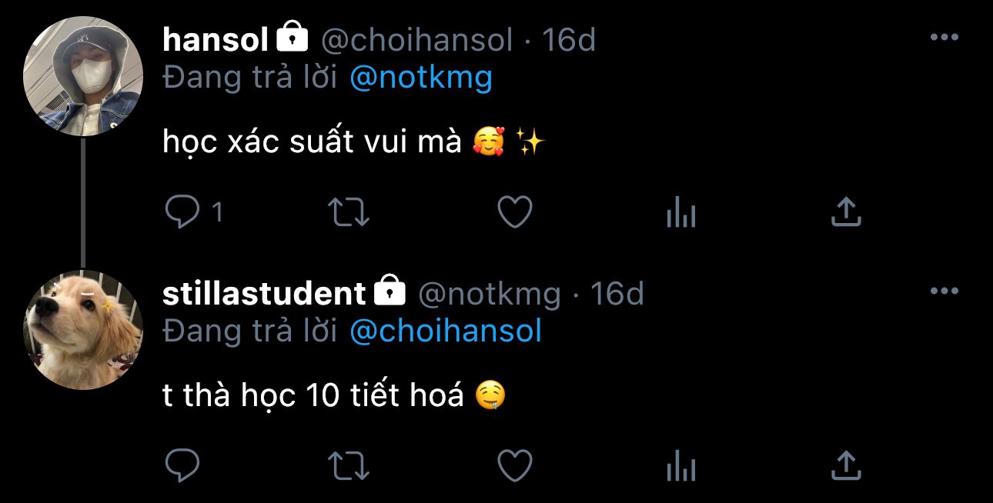Go to stillastudent's profile via display name

[x=264, y=294]
